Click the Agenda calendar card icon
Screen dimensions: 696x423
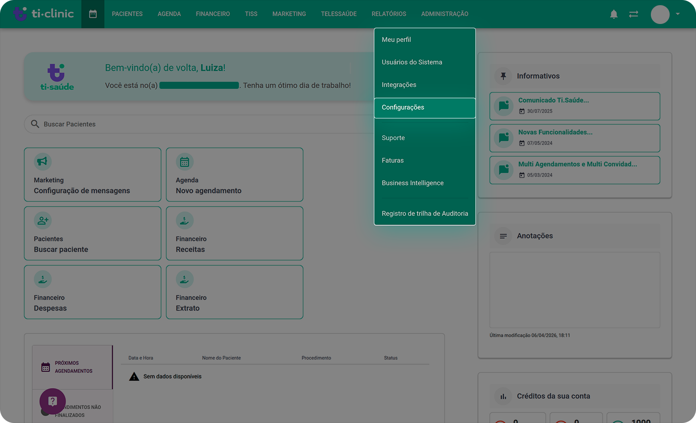(x=184, y=162)
